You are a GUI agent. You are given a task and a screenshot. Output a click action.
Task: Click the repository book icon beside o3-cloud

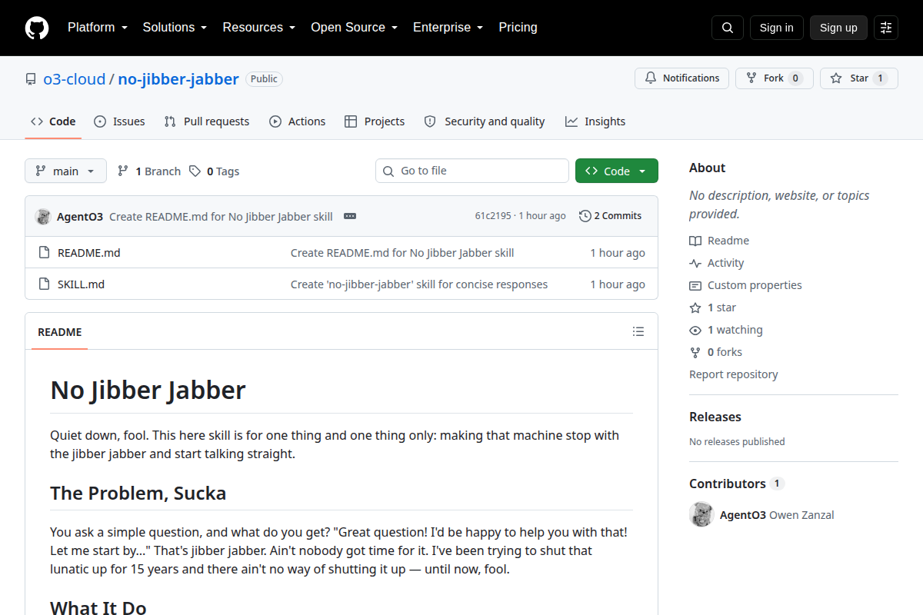point(31,79)
